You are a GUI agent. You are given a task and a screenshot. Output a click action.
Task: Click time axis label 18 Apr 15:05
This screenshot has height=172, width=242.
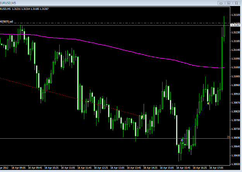pos(167,168)
